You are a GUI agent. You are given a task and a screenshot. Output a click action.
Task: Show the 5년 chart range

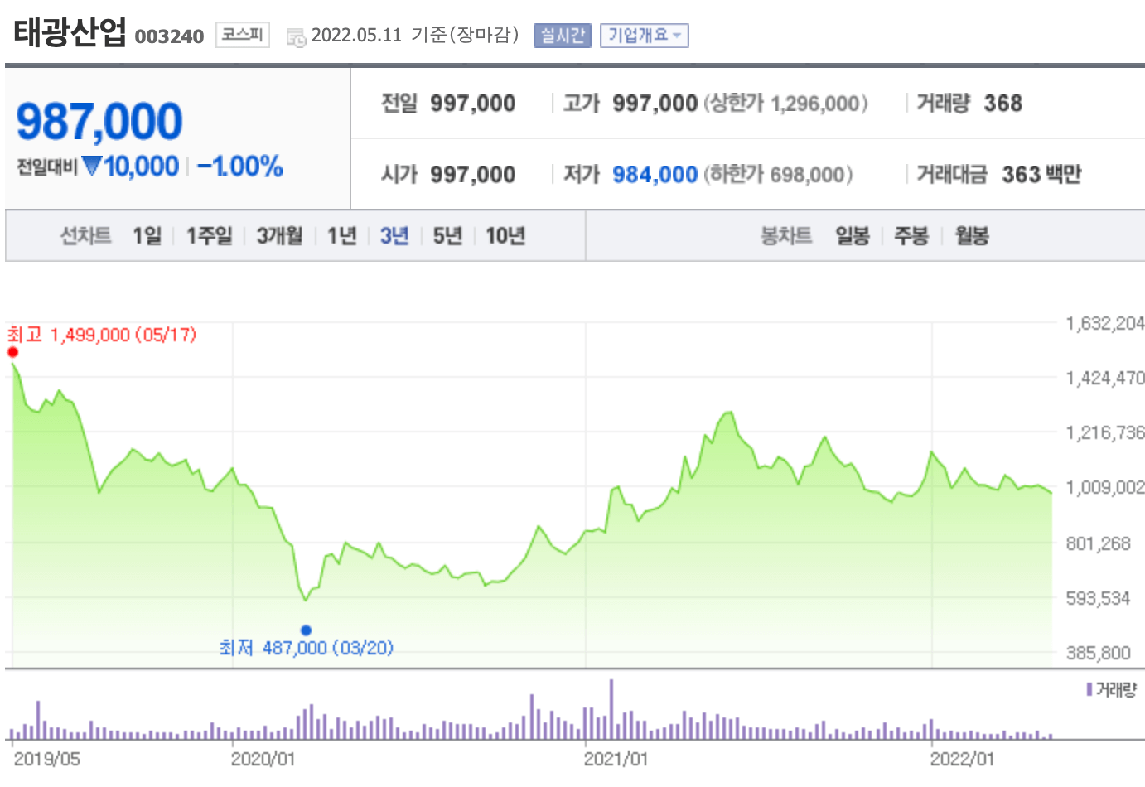pos(447,236)
